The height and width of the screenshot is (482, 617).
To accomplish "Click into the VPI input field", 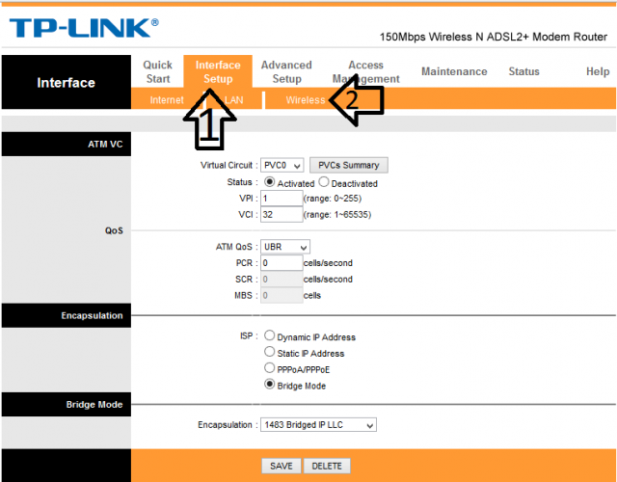I will 281,198.
